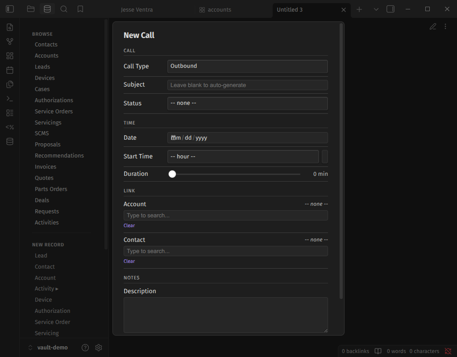Viewport: 457px width, 357px height.
Task: Close the Untitled 3 tab
Action: tap(344, 10)
